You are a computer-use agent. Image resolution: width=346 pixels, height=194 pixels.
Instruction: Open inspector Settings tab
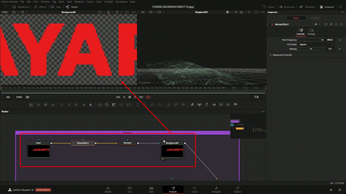tap(311, 32)
